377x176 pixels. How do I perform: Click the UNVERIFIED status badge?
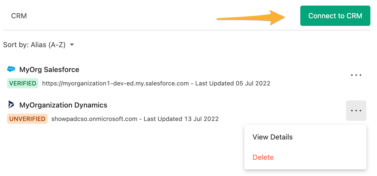pyautogui.click(x=27, y=119)
